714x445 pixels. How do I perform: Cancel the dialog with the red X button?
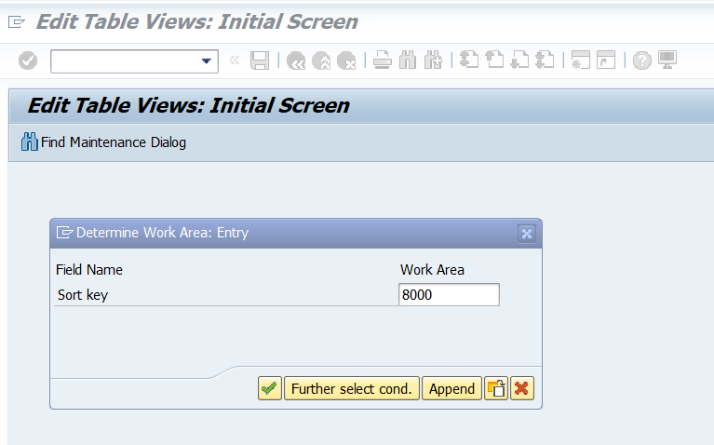coord(522,388)
